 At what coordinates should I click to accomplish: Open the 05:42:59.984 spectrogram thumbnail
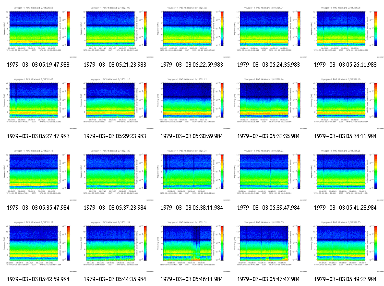38,246
